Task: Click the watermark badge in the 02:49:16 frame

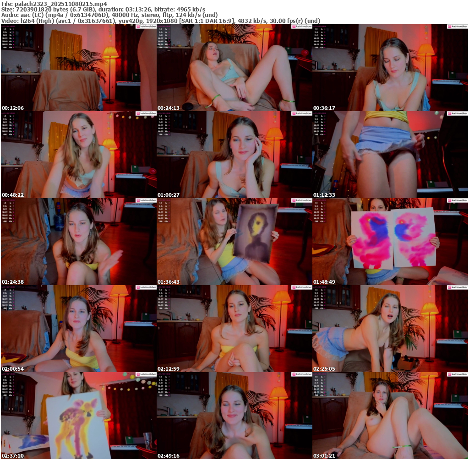Action: 301,374
